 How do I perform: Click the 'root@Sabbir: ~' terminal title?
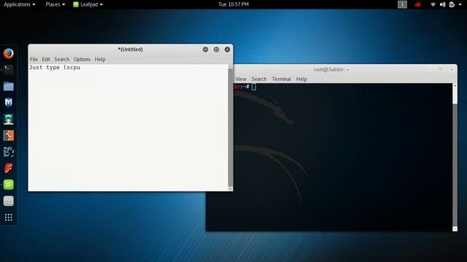(331, 70)
